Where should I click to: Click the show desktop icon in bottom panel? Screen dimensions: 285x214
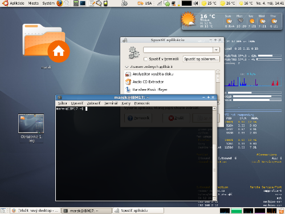point(3,211)
